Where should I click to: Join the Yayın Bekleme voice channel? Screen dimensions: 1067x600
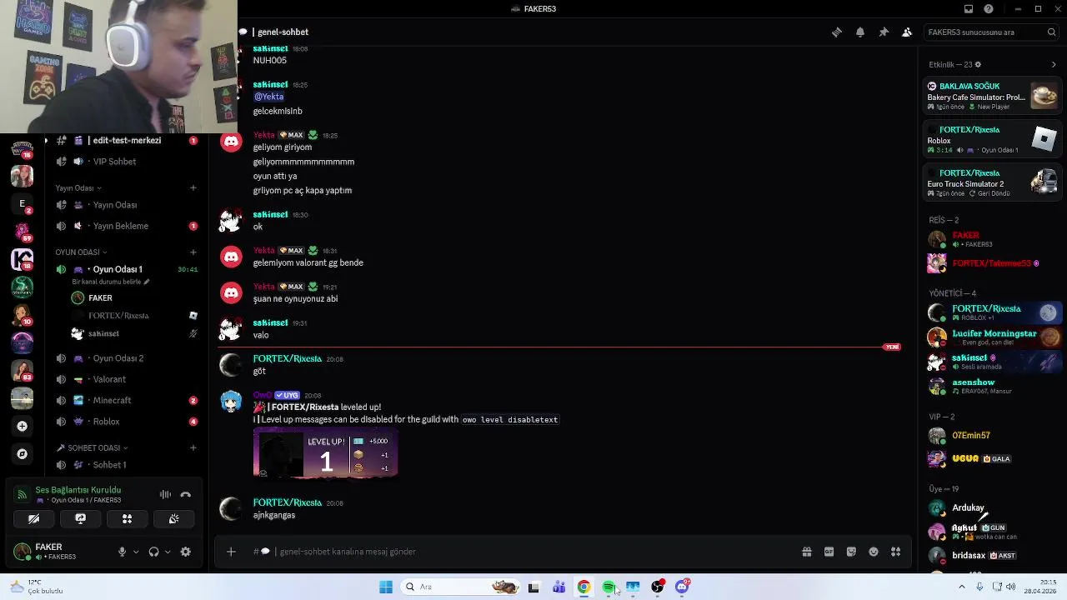[x=125, y=226]
